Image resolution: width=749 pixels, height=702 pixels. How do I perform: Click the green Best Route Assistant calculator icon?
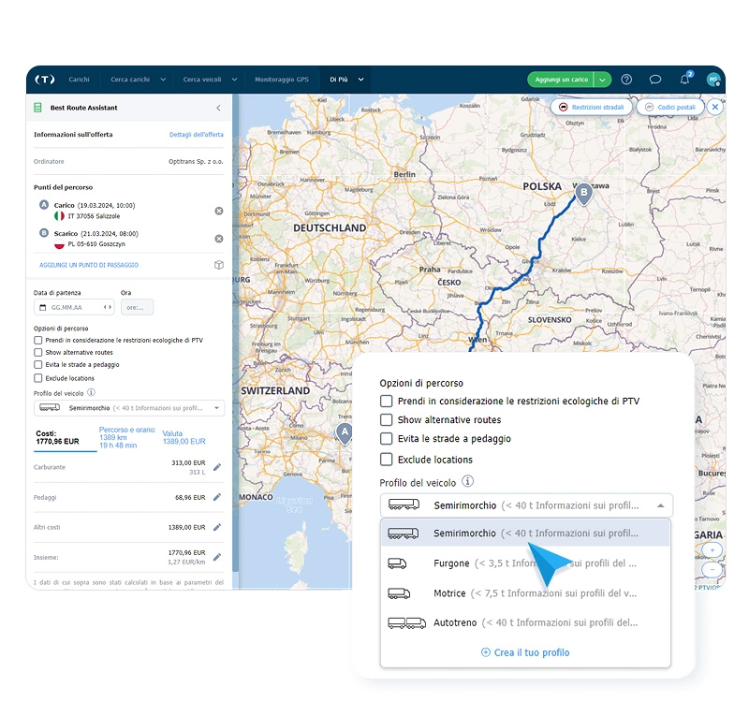[37, 108]
